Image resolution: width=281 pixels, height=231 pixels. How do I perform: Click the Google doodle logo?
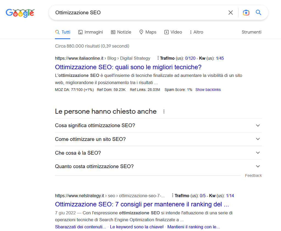[x=20, y=13]
